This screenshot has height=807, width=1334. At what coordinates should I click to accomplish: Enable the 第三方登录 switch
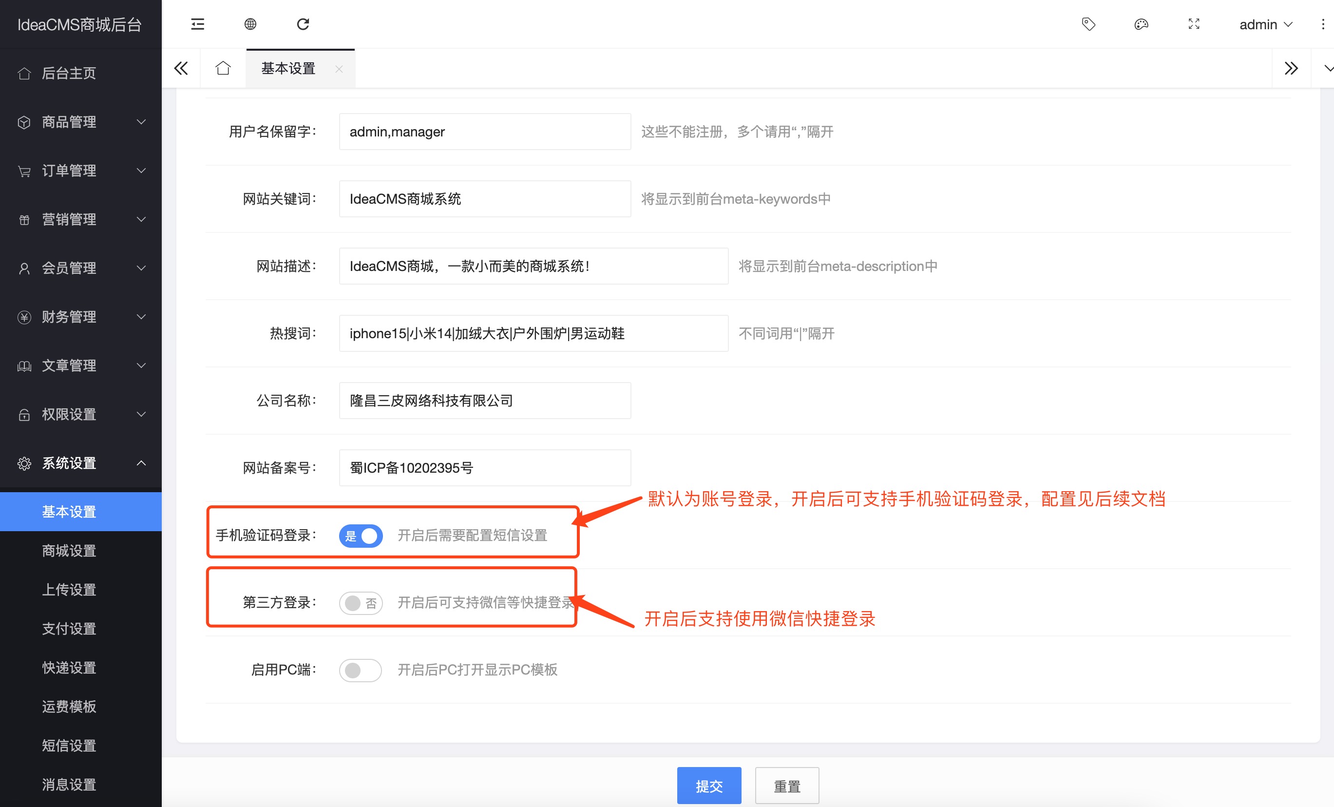coord(361,603)
